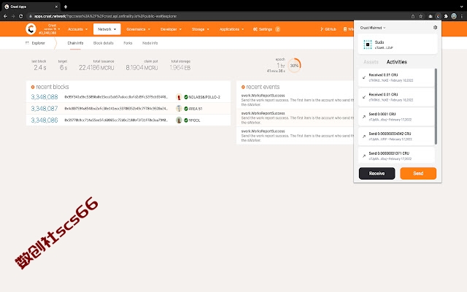Image resolution: width=467 pixels, height=292 pixels.
Task: Expand the Developer menu dropdown
Action: coord(171,29)
